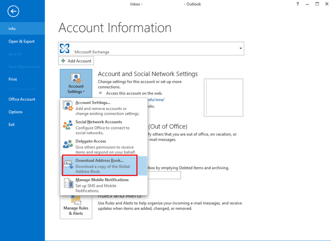Select Exit in the sidebar
Screen dimensions: 331x241
point(12,125)
